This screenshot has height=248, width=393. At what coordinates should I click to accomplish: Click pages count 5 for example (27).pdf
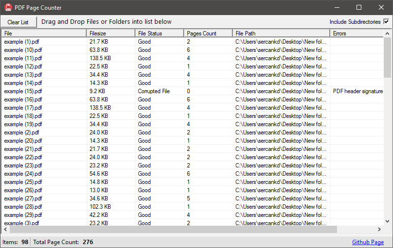click(188, 198)
